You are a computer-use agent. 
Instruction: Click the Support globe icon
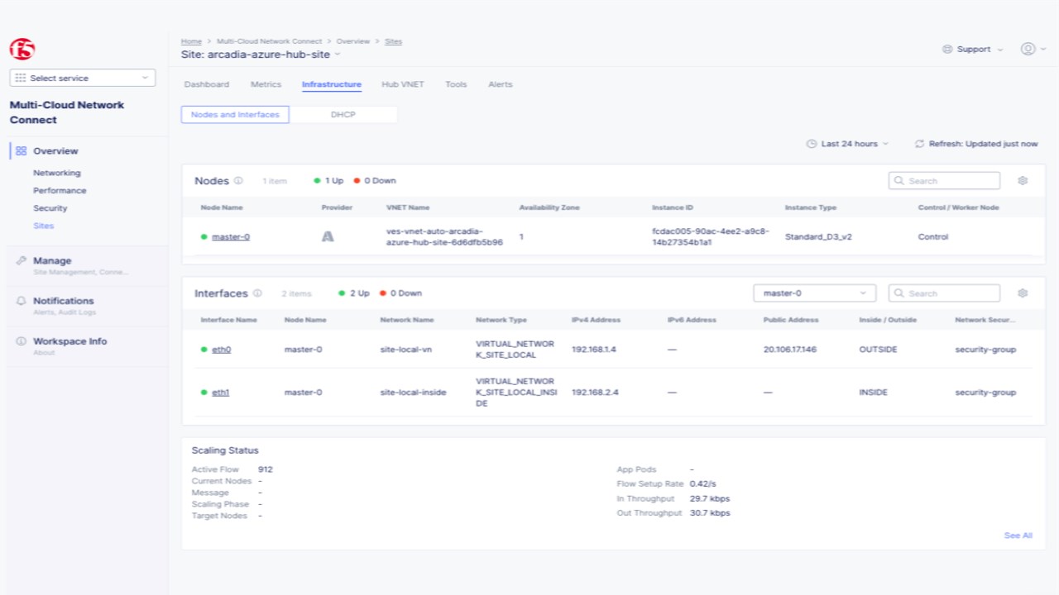[947, 50]
